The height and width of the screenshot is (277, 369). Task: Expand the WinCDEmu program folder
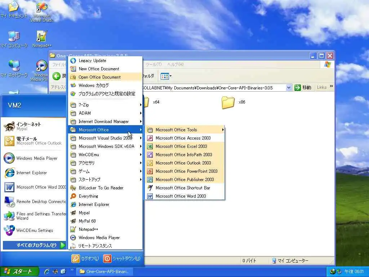pyautogui.click(x=105, y=154)
